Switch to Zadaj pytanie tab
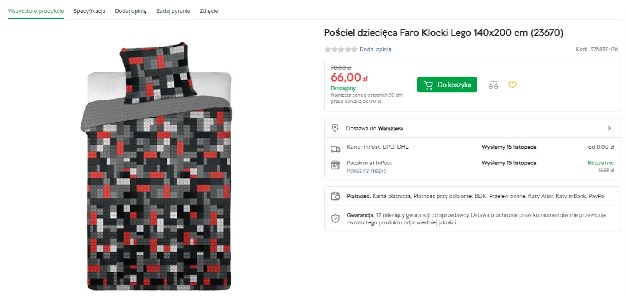Image resolution: width=626 pixels, height=299 pixels. coord(173,11)
